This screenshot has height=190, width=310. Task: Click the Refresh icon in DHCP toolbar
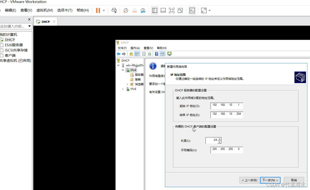click(150, 54)
